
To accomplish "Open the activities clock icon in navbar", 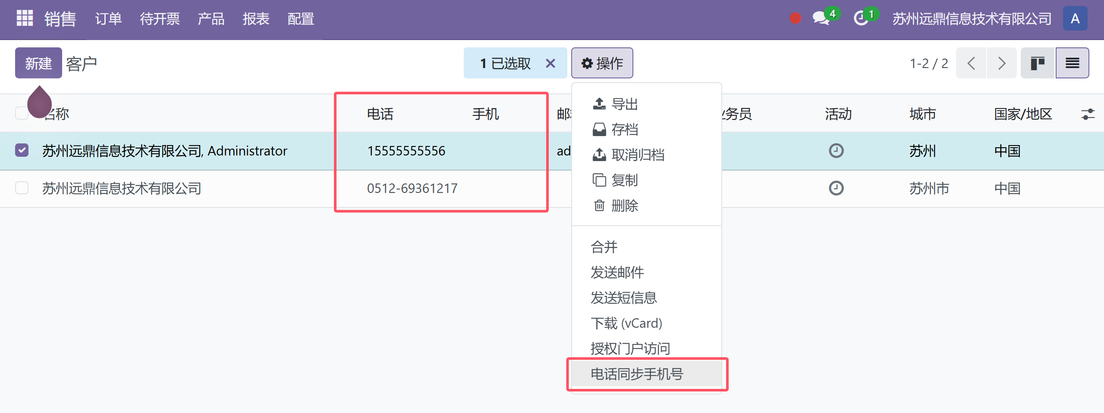I will (861, 19).
